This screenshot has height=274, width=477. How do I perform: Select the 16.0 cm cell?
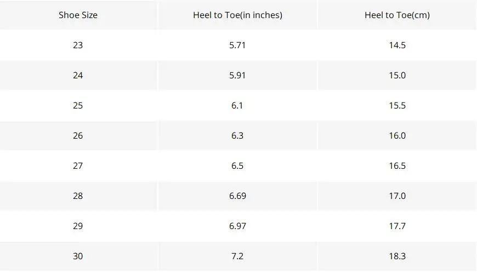(397, 135)
